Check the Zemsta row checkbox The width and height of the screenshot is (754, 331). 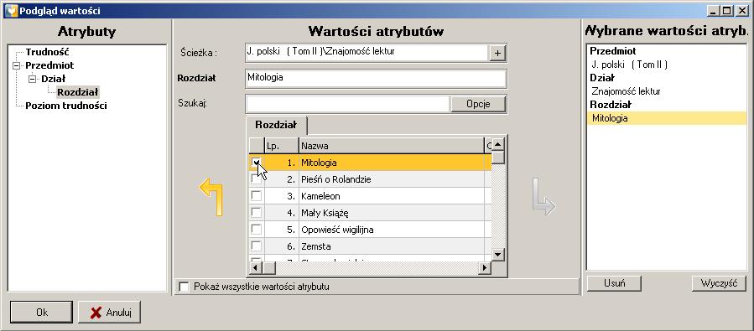[257, 246]
